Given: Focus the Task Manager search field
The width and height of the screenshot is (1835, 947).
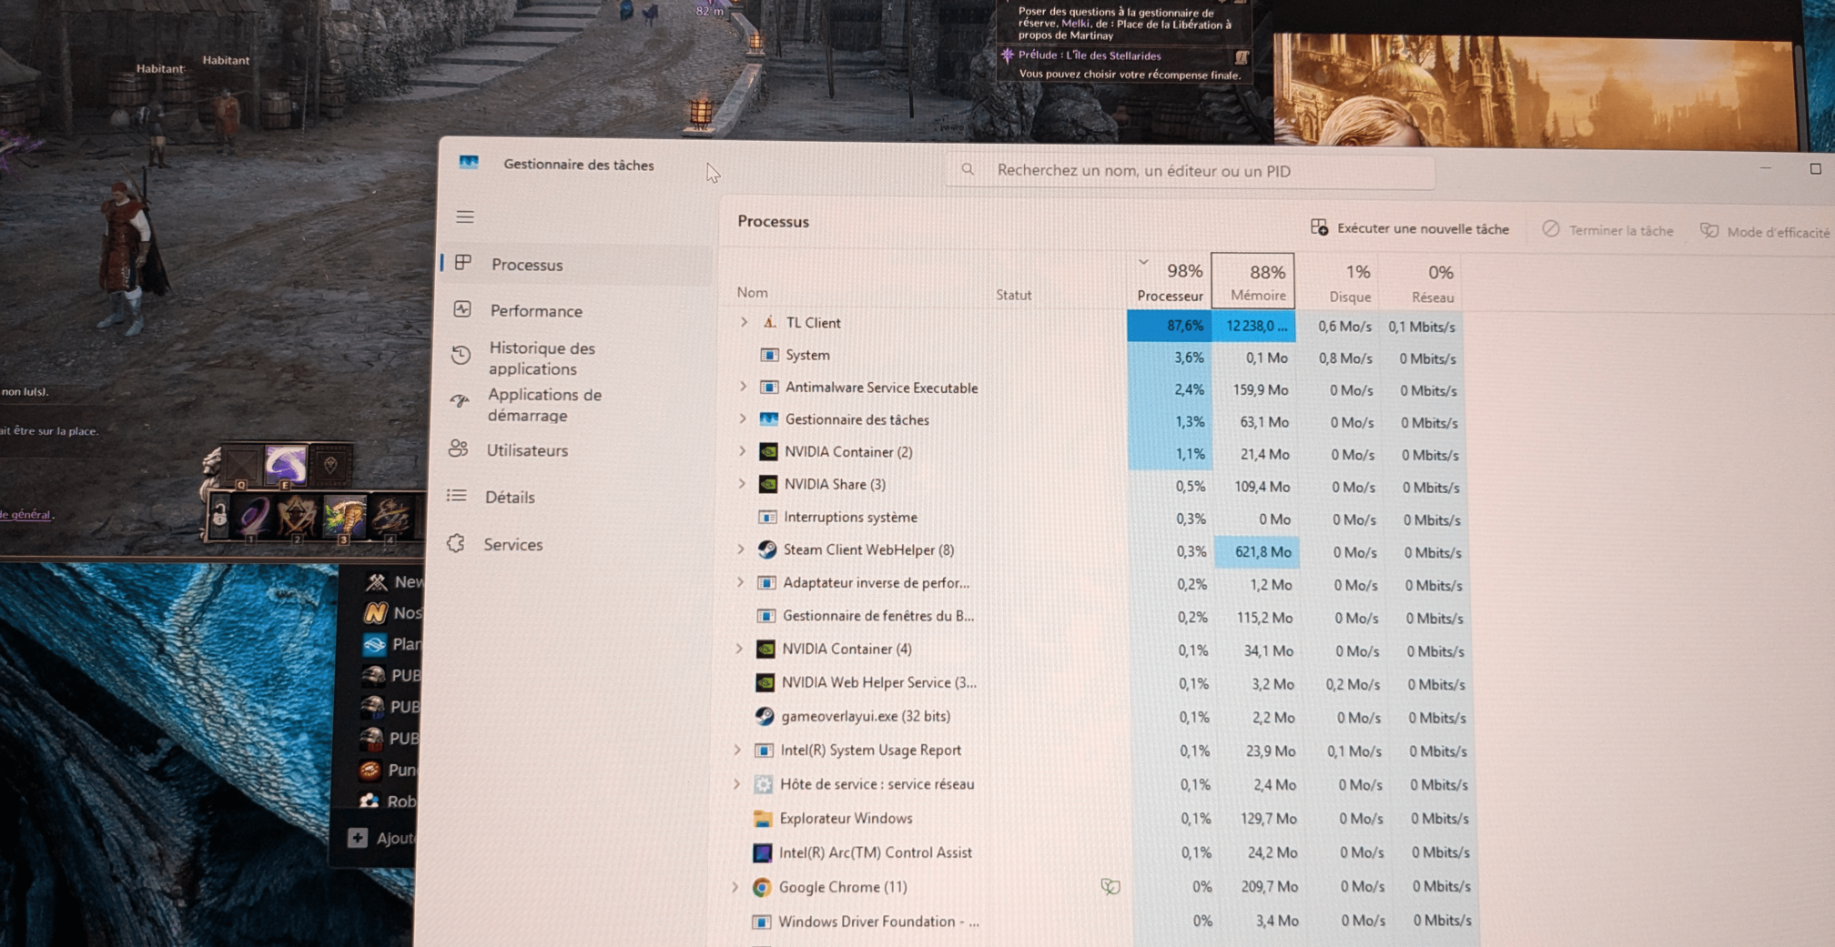Looking at the screenshot, I should pyautogui.click(x=1191, y=171).
